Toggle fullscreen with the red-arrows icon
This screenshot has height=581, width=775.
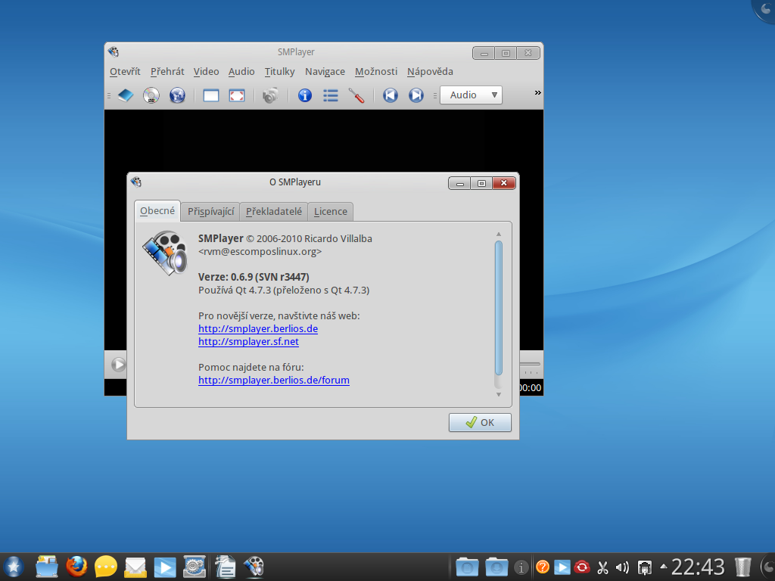237,95
